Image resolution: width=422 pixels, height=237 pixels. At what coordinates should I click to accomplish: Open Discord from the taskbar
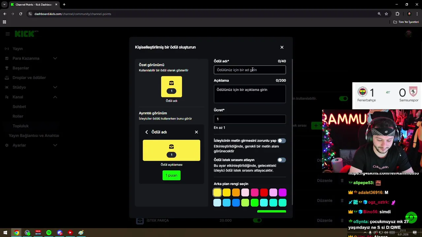pos(60,233)
